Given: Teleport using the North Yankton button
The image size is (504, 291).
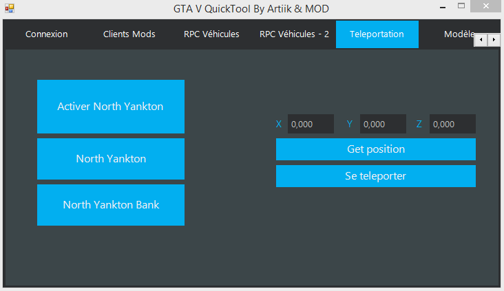Looking at the screenshot, I should tap(111, 159).
